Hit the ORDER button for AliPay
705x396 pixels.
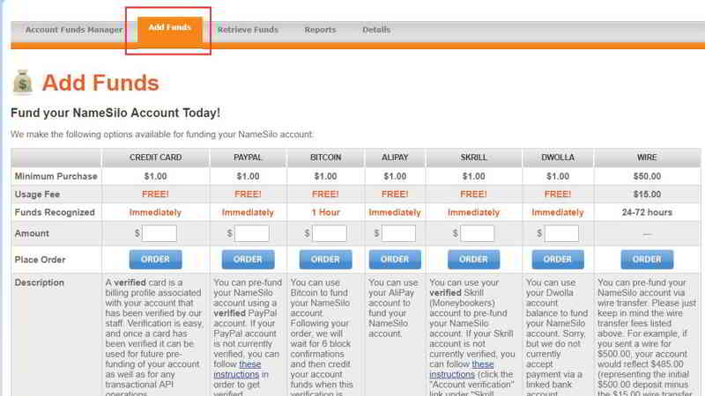(395, 260)
